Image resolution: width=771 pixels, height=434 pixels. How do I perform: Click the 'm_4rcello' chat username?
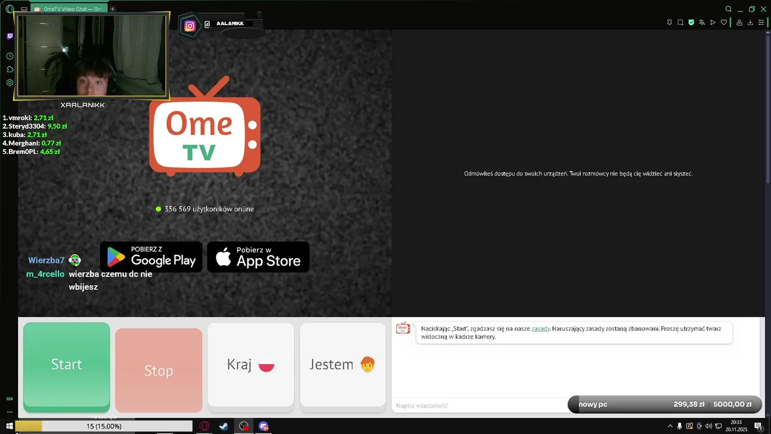pyautogui.click(x=45, y=274)
